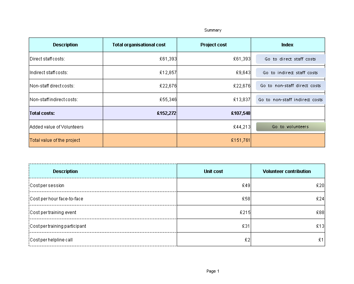This screenshot has height=284, width=354.
Task: Click the £151,761 total project value
Action: [x=214, y=140]
